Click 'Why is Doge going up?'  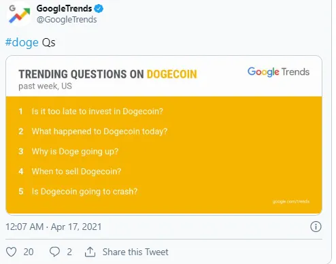point(75,151)
